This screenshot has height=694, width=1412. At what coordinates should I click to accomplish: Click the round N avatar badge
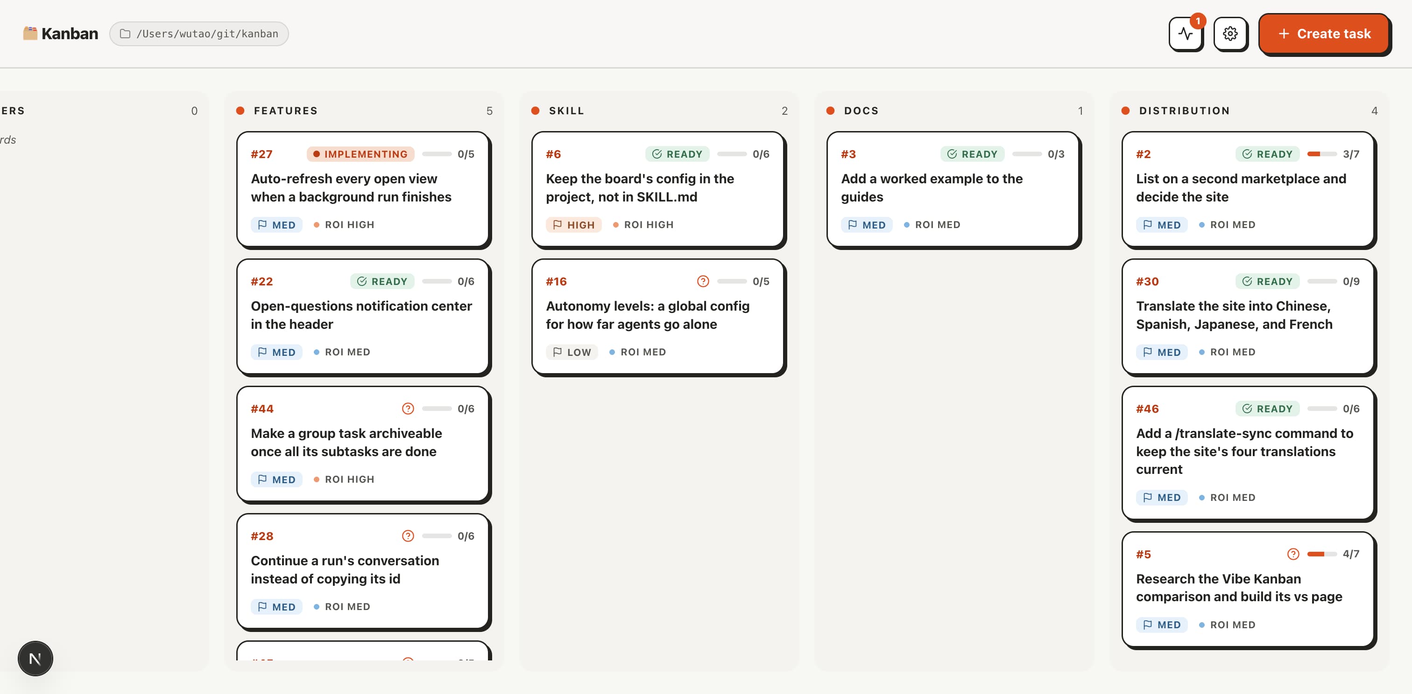(35, 659)
